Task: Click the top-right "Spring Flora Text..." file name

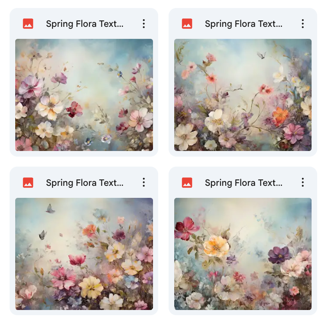Action: [244, 24]
